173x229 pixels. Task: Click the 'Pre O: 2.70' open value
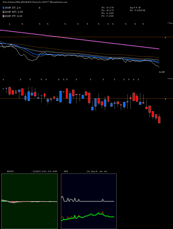pyautogui.click(x=108, y=7)
